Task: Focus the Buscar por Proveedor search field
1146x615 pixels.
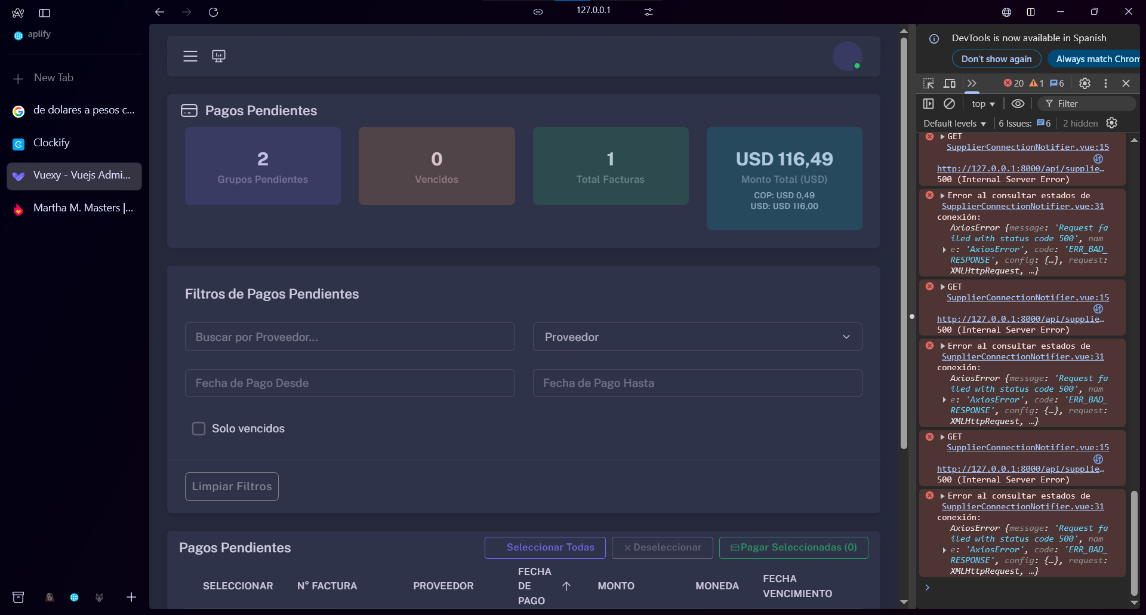Action: [x=350, y=337]
